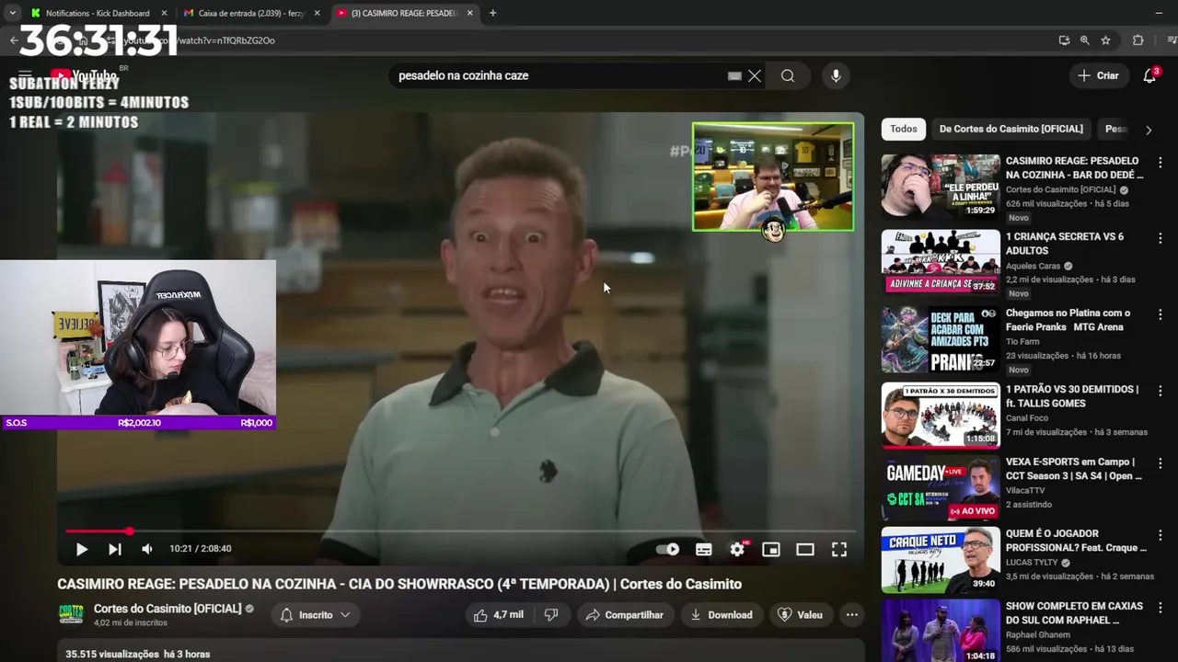Open browser zoom magnifier icon
1178x662 pixels.
click(x=1085, y=40)
